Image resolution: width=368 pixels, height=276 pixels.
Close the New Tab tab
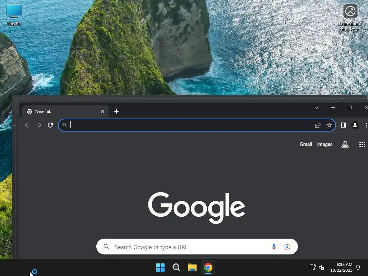(x=102, y=111)
